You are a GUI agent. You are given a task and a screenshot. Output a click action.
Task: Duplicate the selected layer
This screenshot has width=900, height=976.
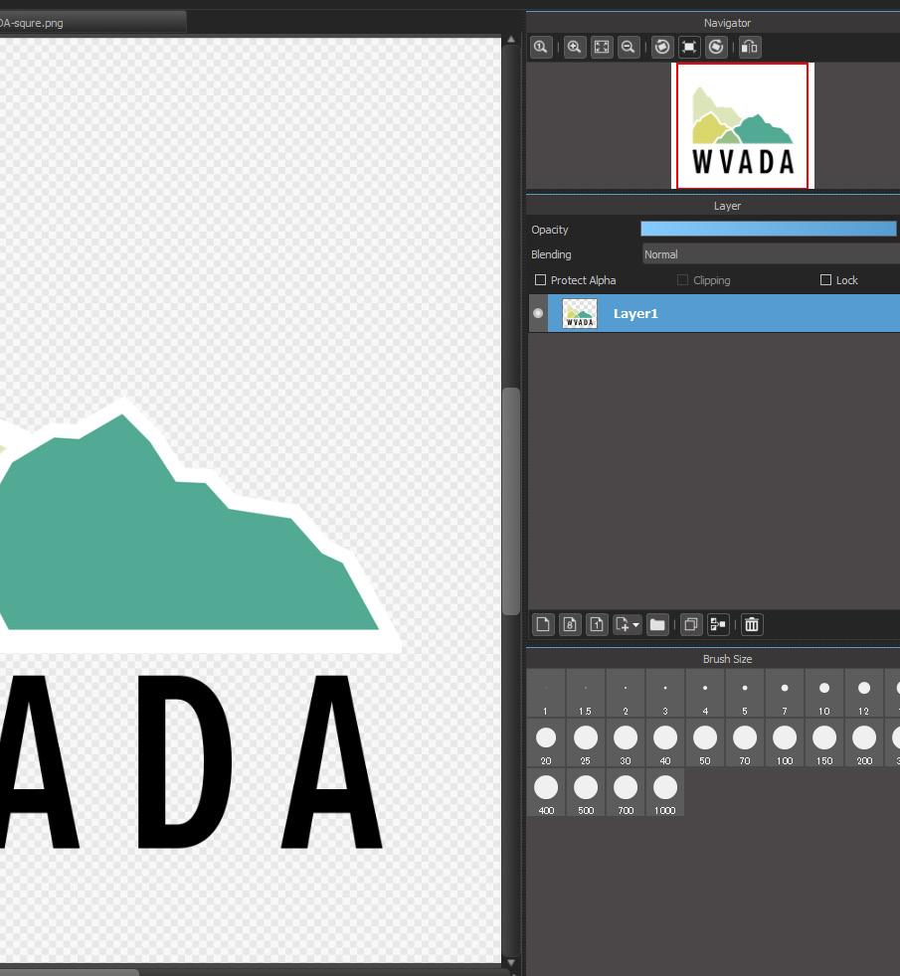pyautogui.click(x=691, y=624)
